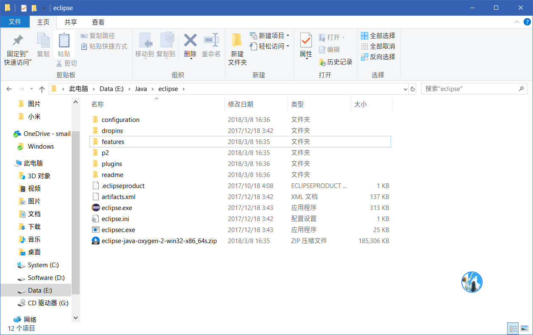Click the Pin to Quick Access icon
The image size is (533, 335).
tap(18, 41)
